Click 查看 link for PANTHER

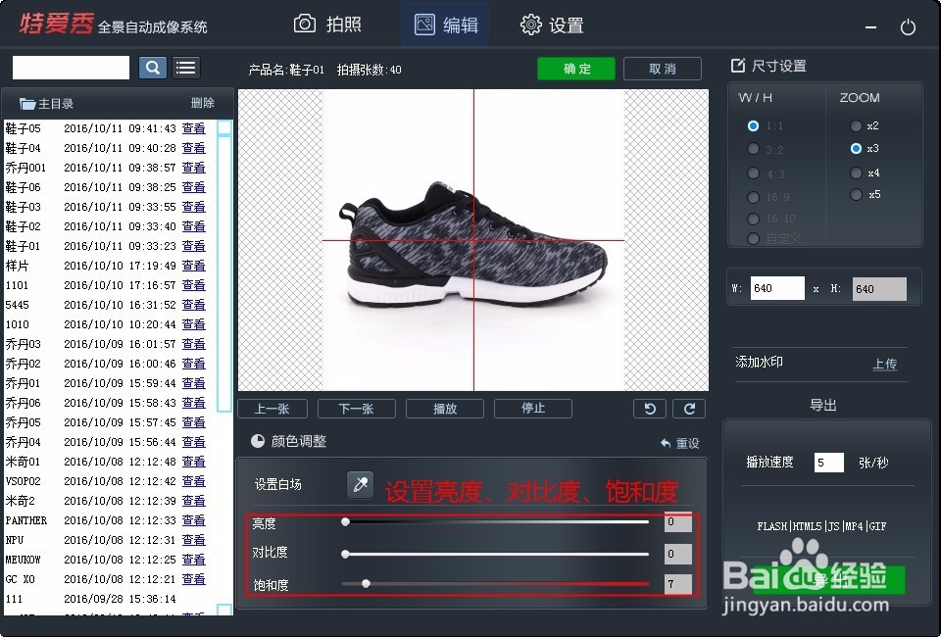[194, 520]
